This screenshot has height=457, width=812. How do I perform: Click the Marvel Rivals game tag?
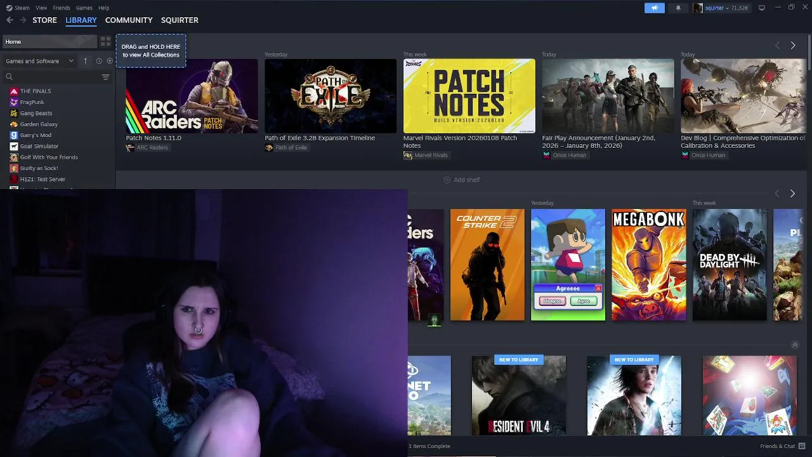[x=426, y=156]
